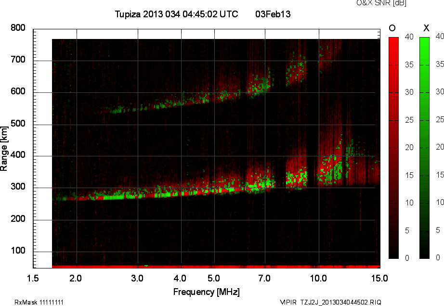
Task: Click the 100 km range tick label
Action: tap(18, 251)
